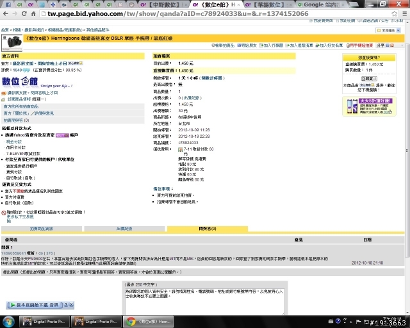Image resolution: width=410 pixels, height=328 pixels.
Task: Open first Digital Photo Pr... taskbar item
Action: pos(44,322)
